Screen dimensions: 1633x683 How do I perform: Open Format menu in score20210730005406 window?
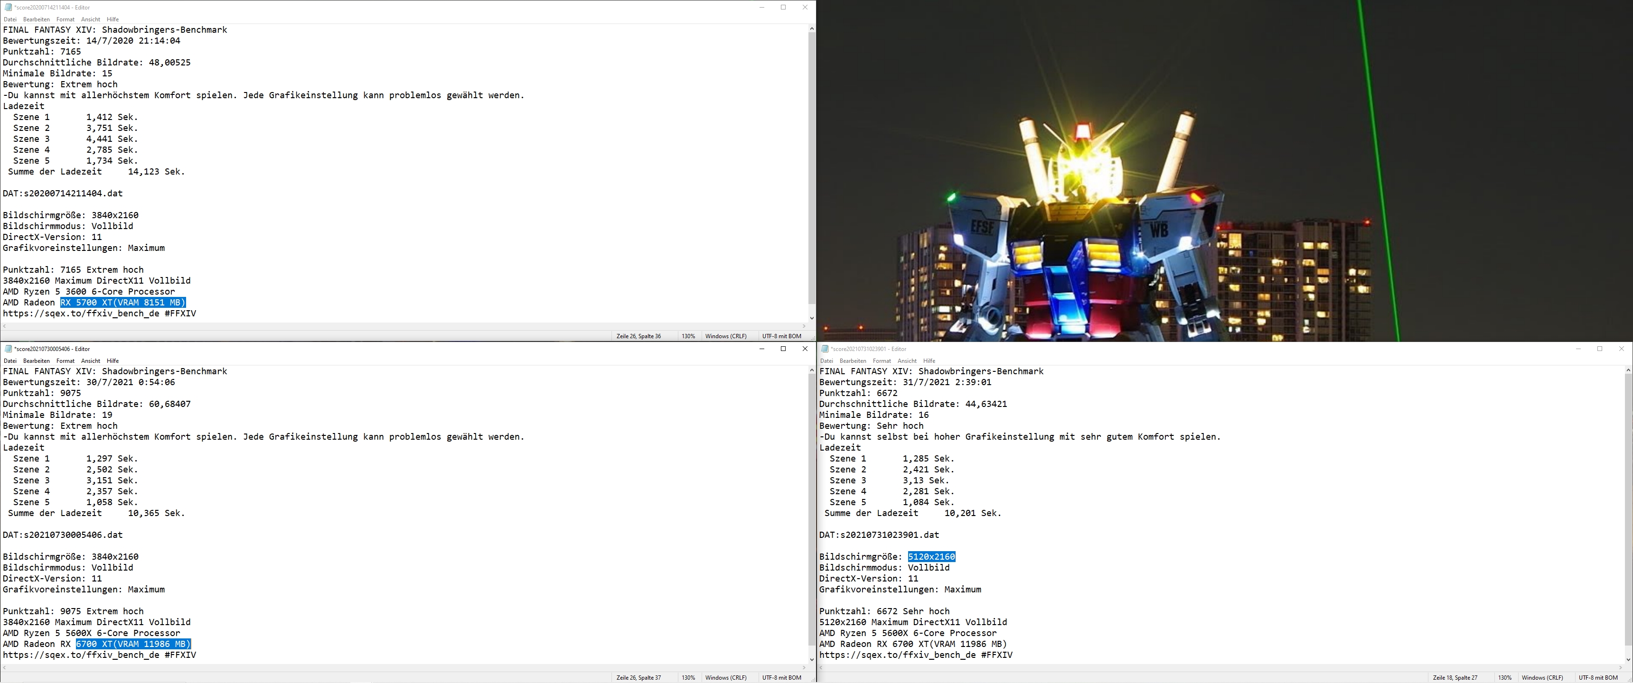click(x=66, y=361)
